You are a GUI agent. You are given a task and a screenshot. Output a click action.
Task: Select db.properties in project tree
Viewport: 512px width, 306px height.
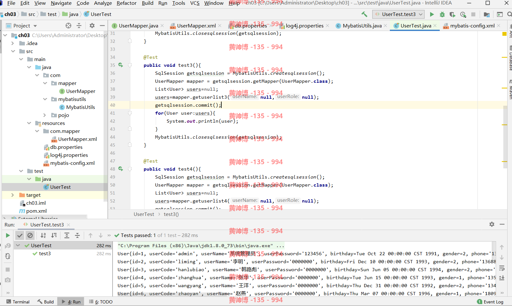pyautogui.click(x=66, y=147)
